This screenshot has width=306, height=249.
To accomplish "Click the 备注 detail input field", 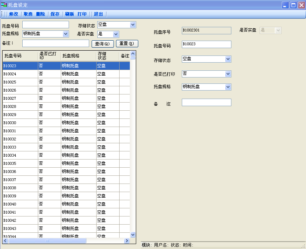I will coord(207,103).
